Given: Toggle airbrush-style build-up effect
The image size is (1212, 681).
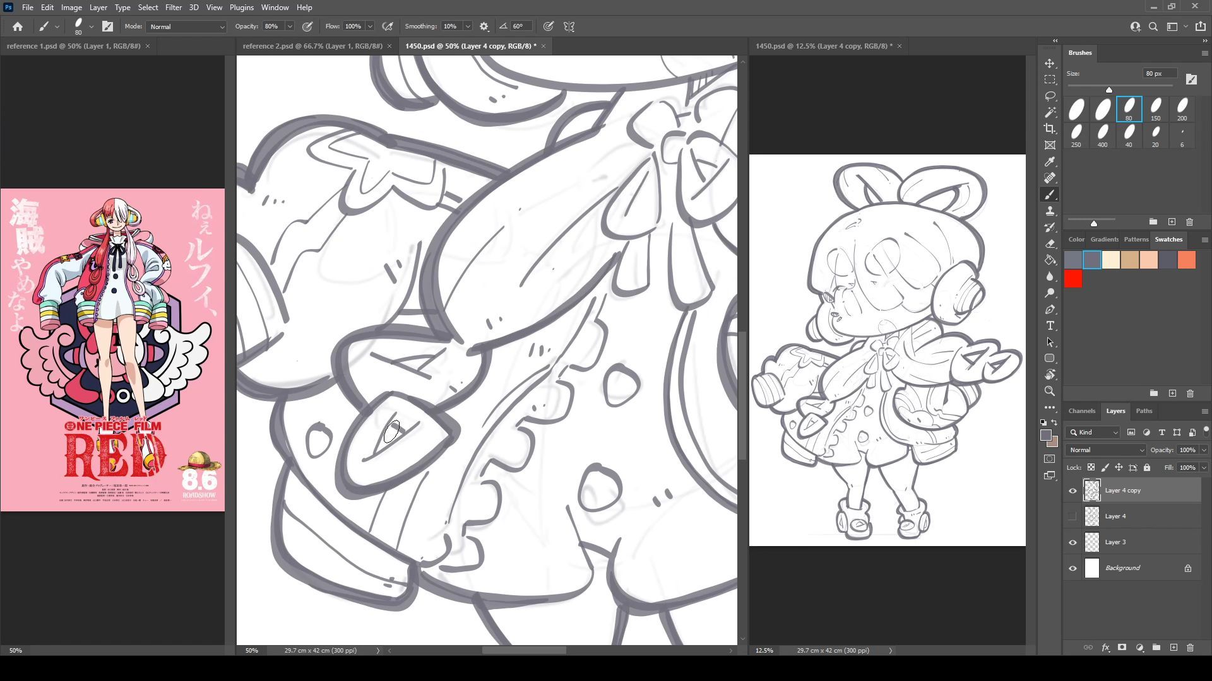Looking at the screenshot, I should 388,26.
